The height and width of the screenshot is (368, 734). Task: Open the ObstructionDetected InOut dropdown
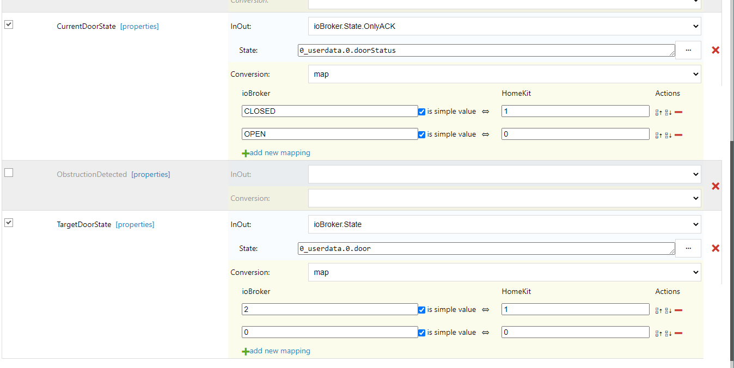(504, 174)
